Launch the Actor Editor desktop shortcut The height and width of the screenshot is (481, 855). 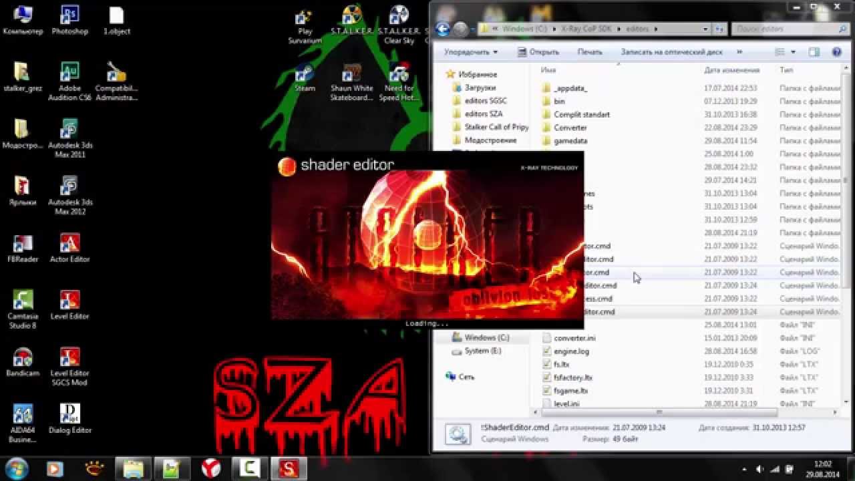pyautogui.click(x=69, y=248)
